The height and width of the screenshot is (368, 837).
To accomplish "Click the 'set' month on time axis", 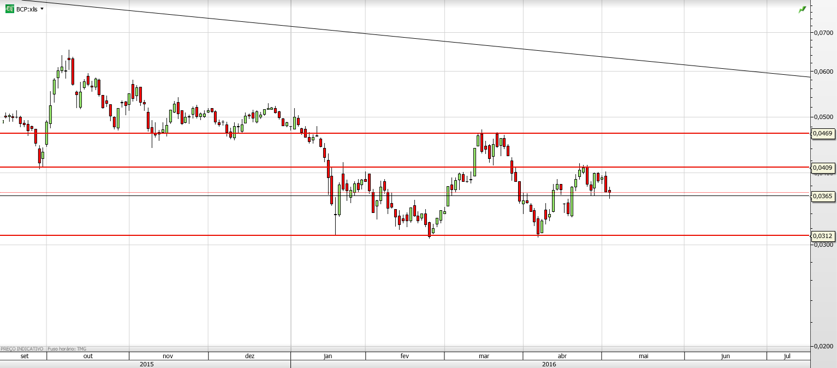I will pos(24,356).
